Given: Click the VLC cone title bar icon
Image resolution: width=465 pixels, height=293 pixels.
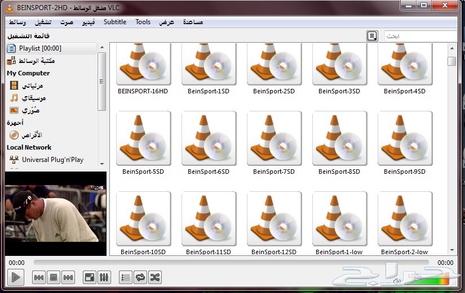Looking at the screenshot, I should (10, 8).
